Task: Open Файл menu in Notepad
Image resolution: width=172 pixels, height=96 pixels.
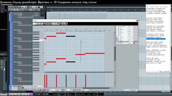Action: [148, 7]
